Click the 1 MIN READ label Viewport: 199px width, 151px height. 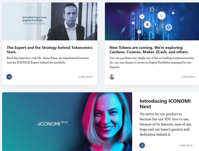click(186, 145)
